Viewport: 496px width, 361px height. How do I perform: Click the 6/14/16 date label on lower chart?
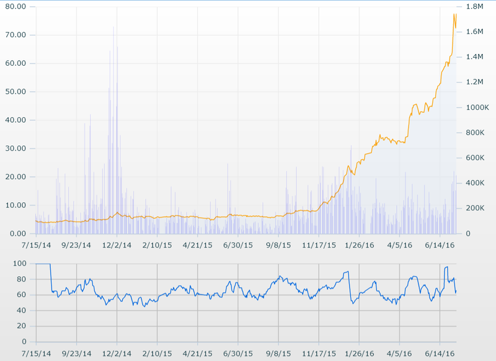point(440,354)
